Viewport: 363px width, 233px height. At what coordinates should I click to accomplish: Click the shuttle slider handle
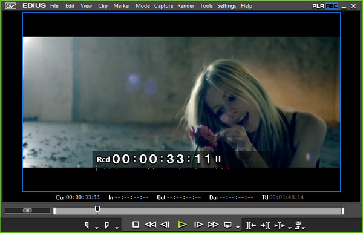click(x=28, y=210)
